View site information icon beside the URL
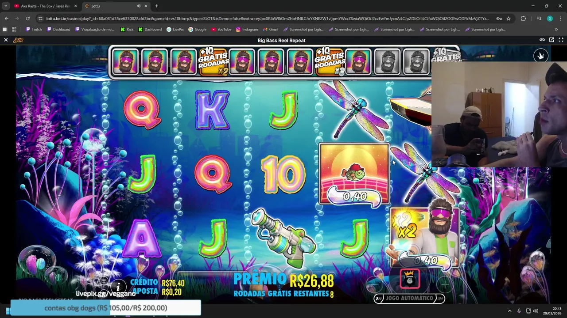The height and width of the screenshot is (318, 567). [40, 19]
